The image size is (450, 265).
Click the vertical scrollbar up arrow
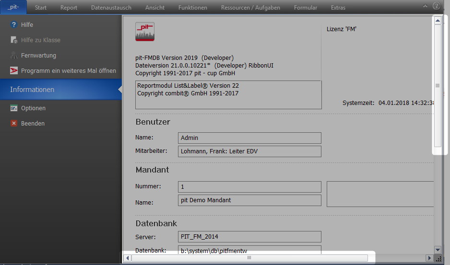pos(438,20)
